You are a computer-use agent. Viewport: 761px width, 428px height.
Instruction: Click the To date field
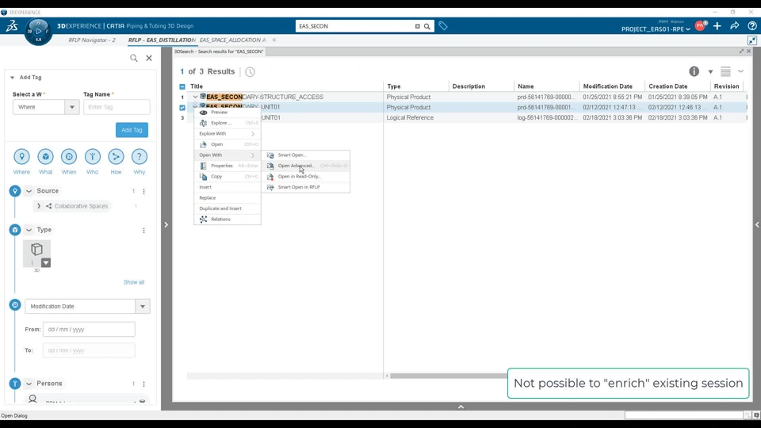[x=89, y=350]
